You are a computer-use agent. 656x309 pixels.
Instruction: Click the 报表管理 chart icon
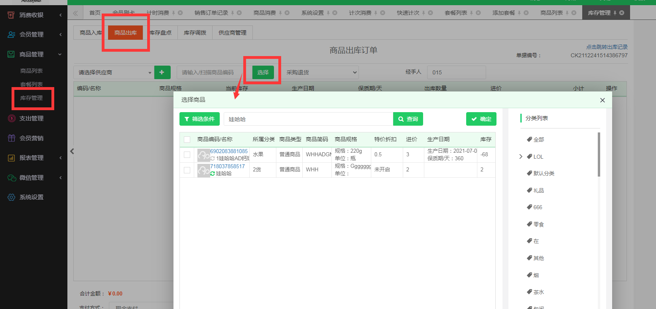pyautogui.click(x=11, y=158)
